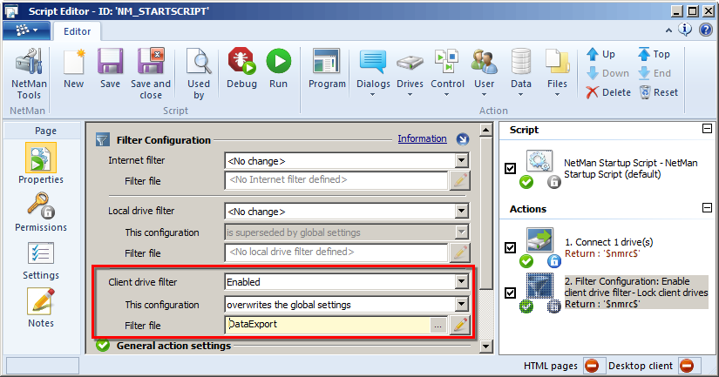Click the Save and close icon

pos(151,74)
